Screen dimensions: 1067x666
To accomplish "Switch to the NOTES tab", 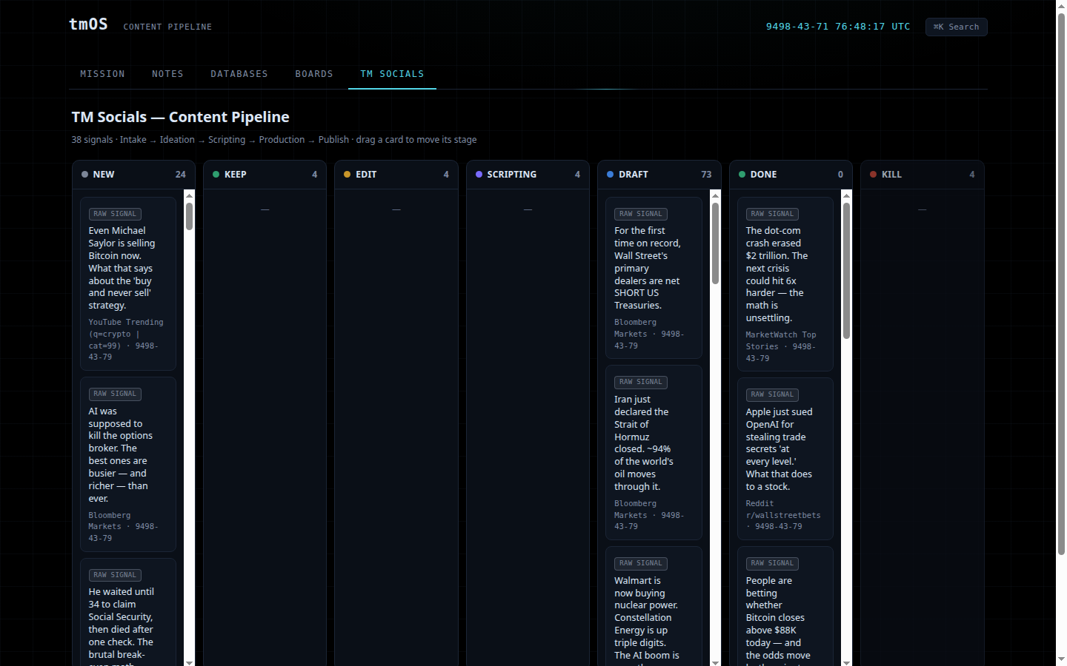I will point(167,74).
